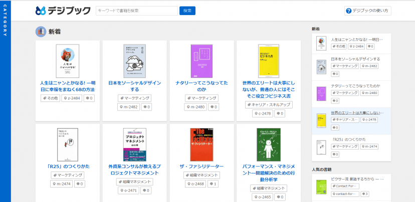Select マーケティング tag under ナタリーってこうなってたのか
The height and width of the screenshot is (202, 415).
pos(201,98)
